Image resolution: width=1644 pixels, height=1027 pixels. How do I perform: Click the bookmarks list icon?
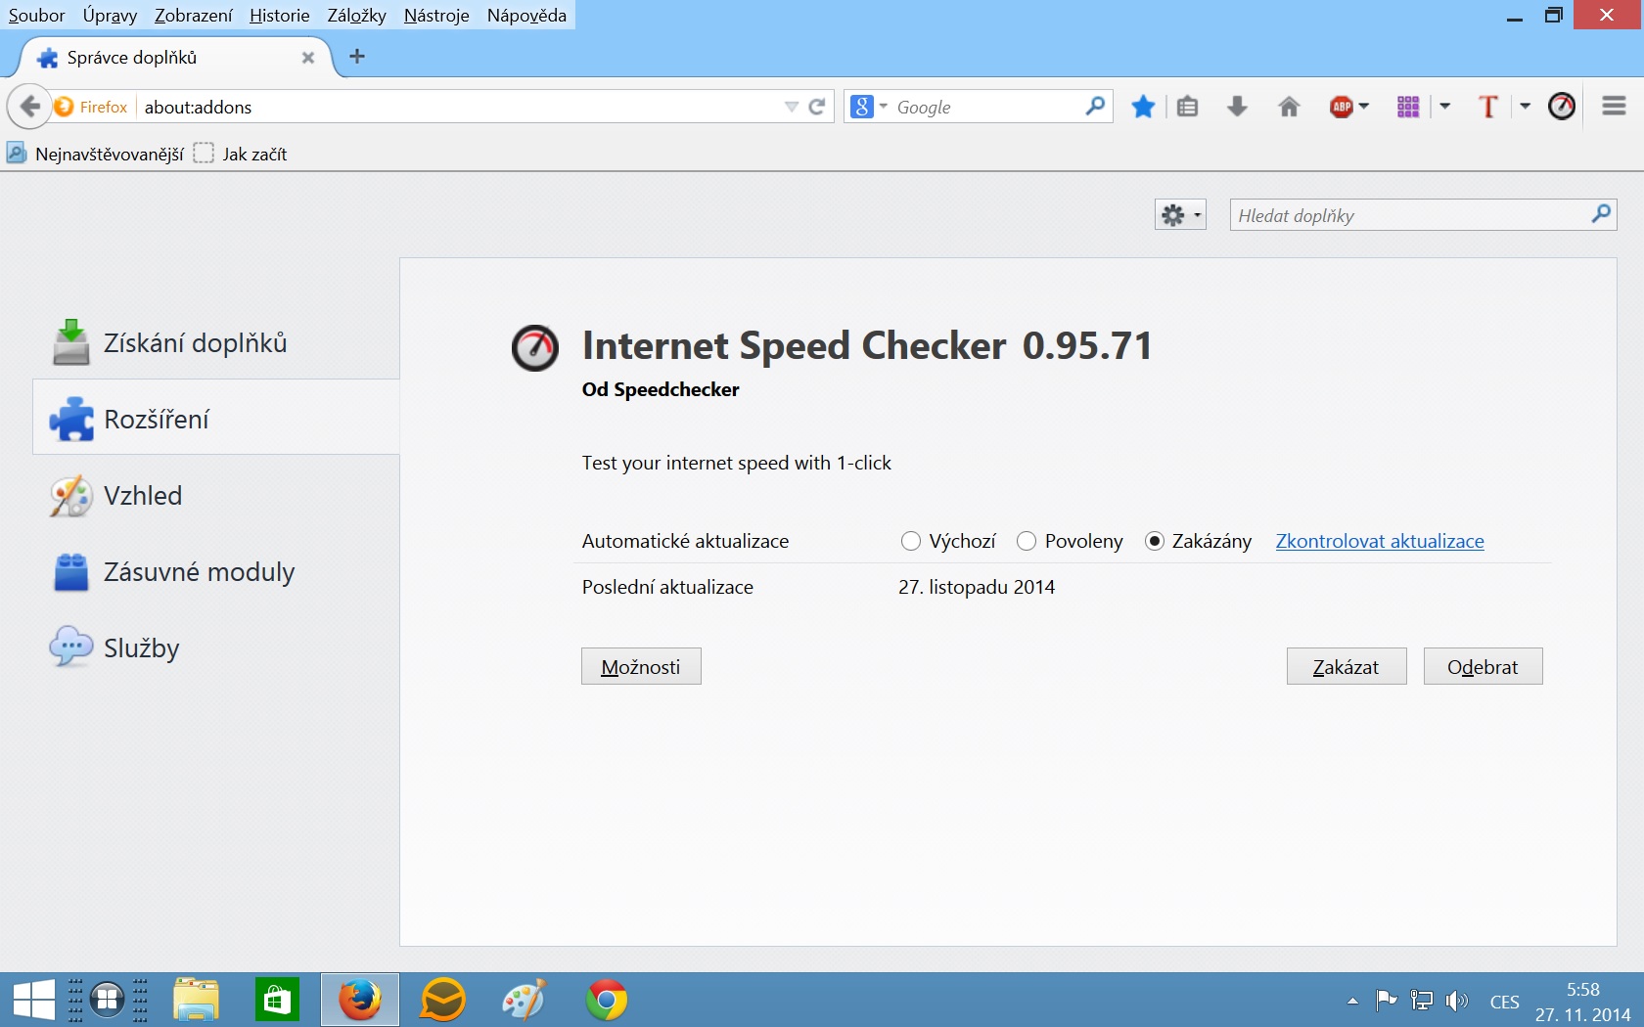click(1187, 107)
